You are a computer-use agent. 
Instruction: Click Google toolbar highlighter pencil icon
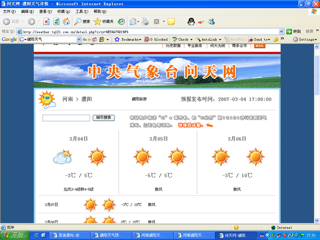click(x=276, y=39)
